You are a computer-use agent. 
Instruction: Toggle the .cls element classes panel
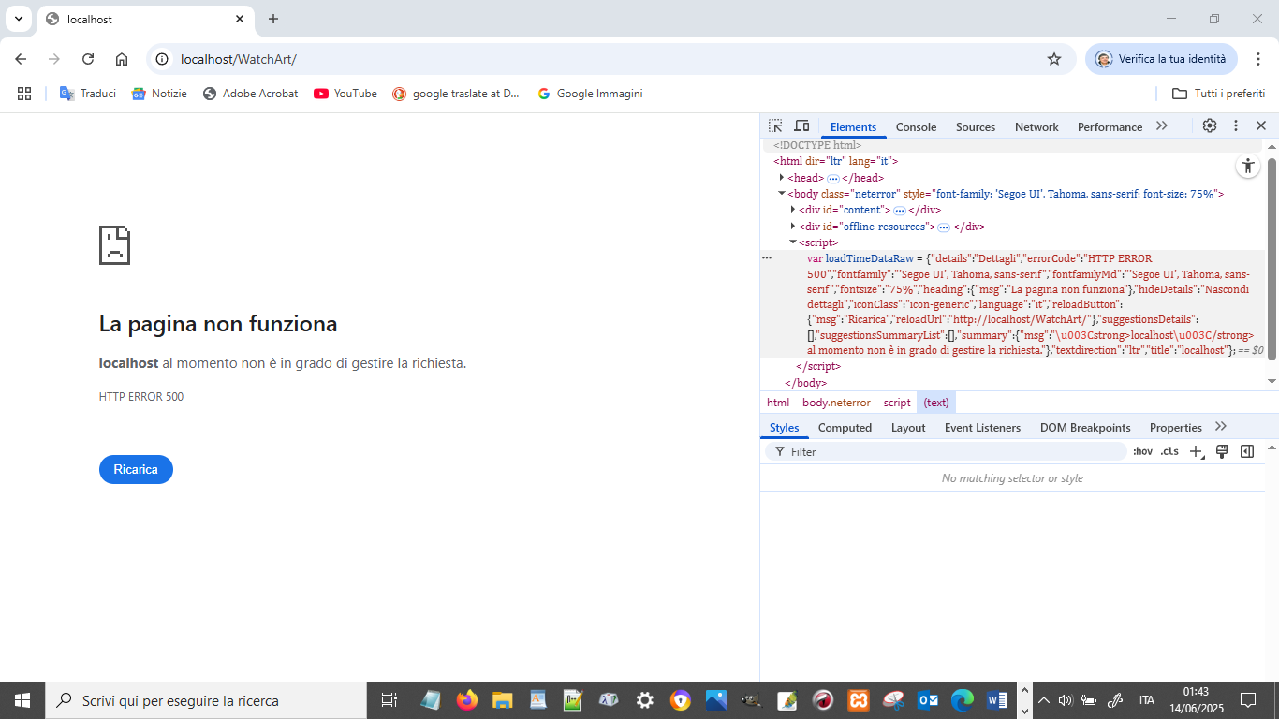point(1169,451)
